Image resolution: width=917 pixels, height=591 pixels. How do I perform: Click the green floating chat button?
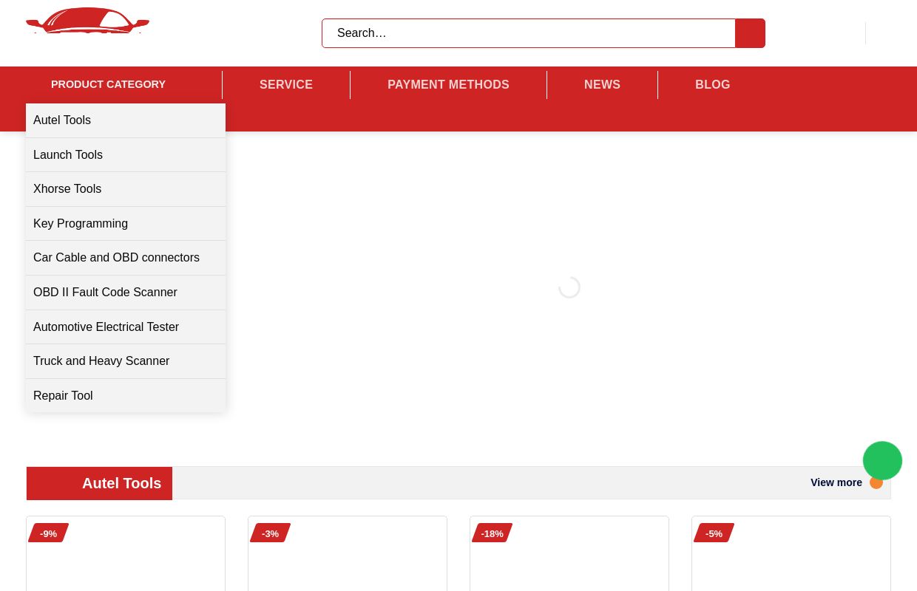pyautogui.click(x=882, y=461)
